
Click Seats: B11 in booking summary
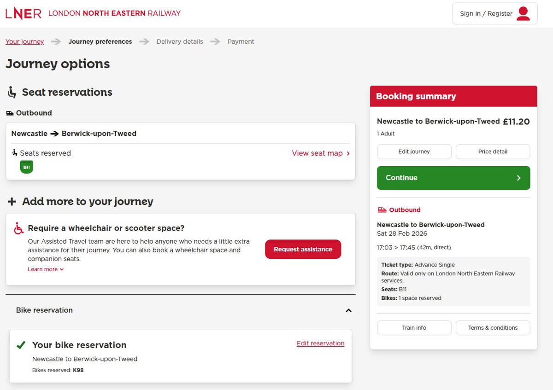[x=394, y=289]
